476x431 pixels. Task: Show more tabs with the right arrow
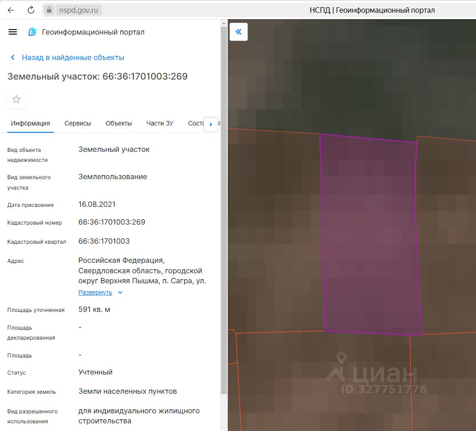tap(211, 124)
